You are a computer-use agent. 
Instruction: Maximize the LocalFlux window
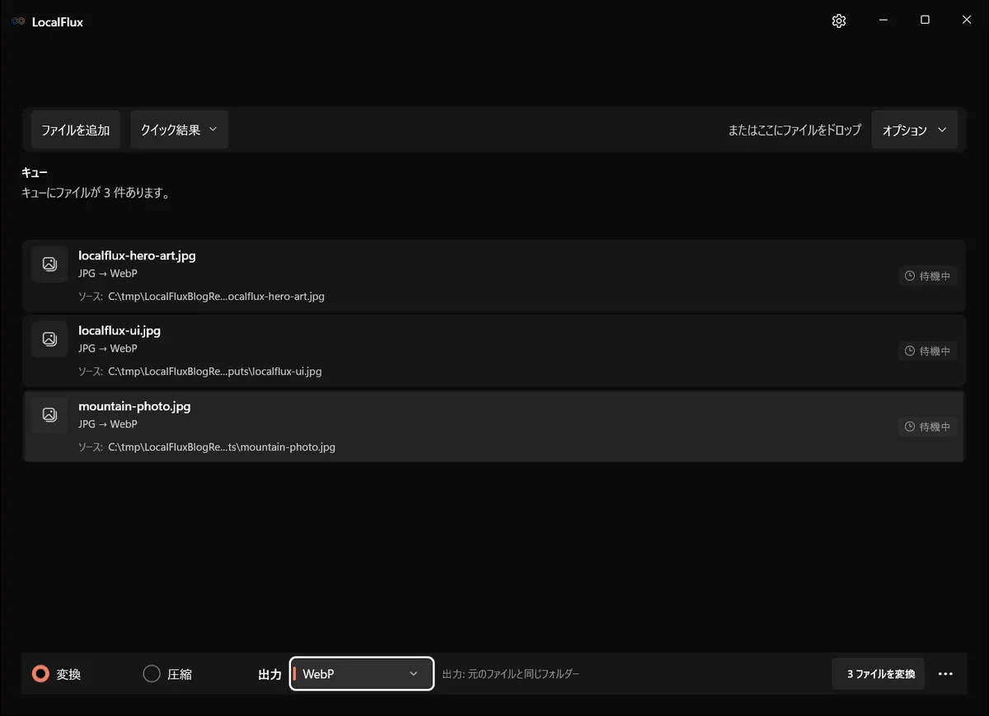pos(925,21)
